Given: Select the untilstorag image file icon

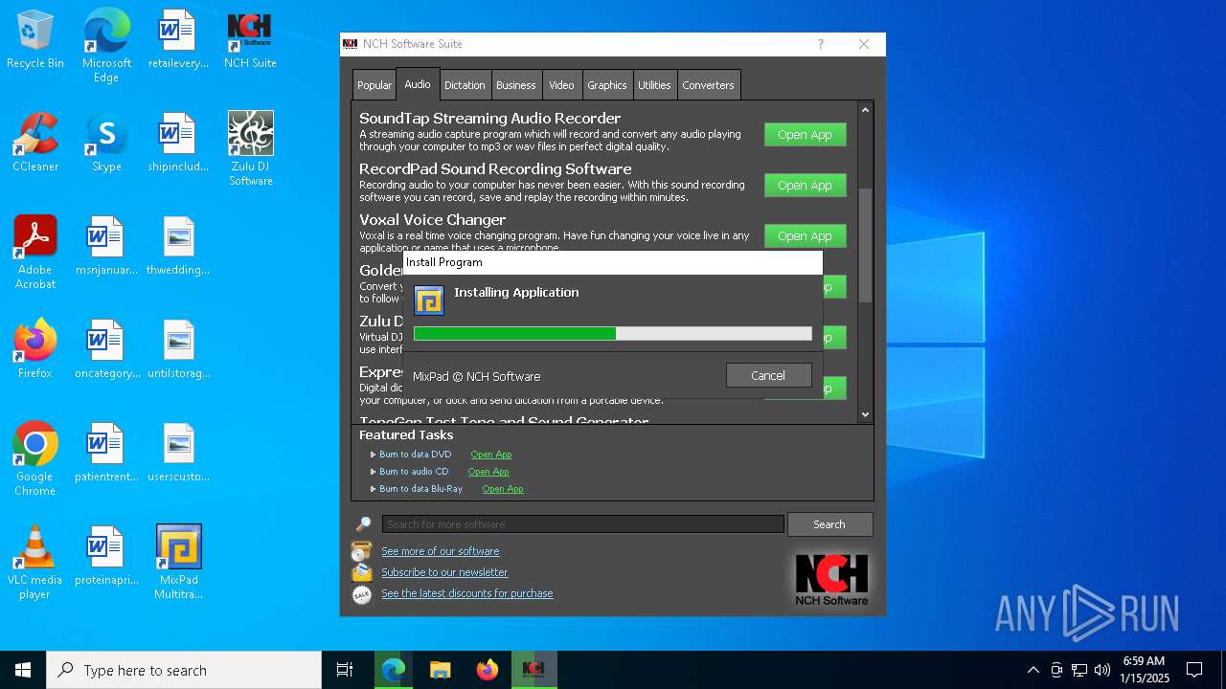Looking at the screenshot, I should 178,350.
